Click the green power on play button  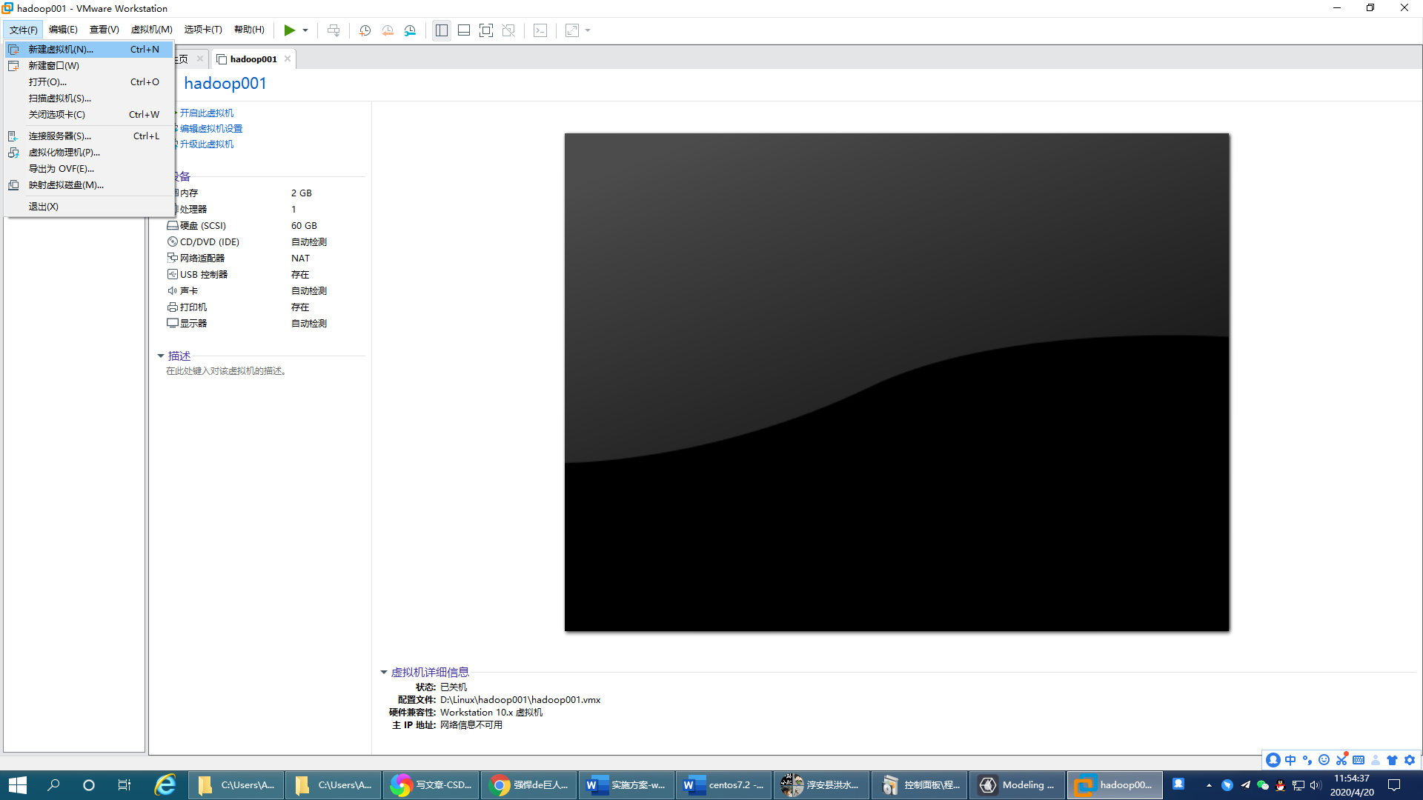(x=289, y=30)
